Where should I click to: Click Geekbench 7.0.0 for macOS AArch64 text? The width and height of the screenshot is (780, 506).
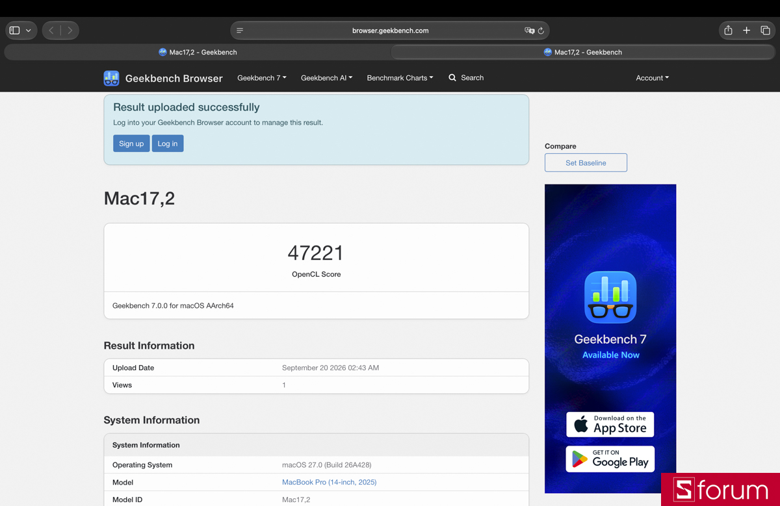173,305
